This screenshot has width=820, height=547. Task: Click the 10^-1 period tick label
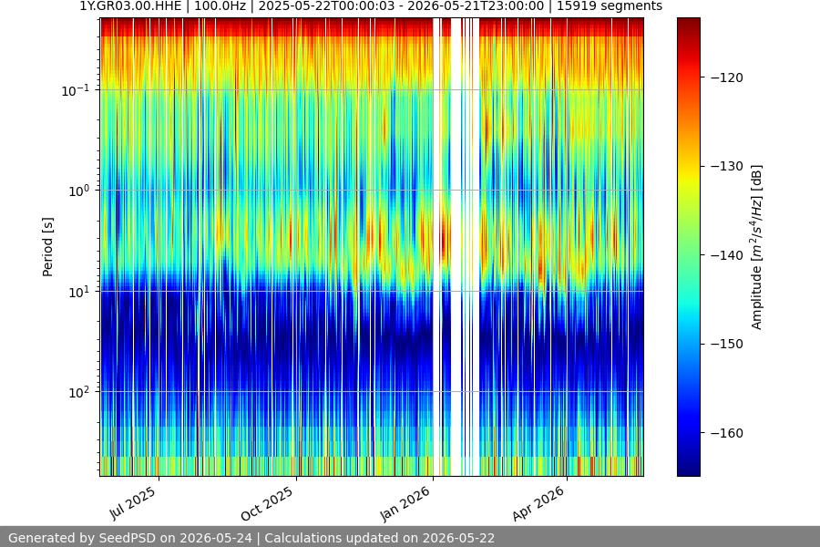click(76, 90)
